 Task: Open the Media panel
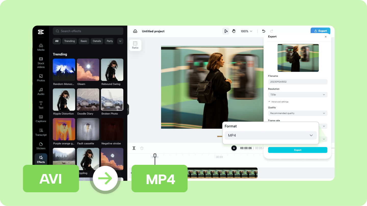point(41,47)
